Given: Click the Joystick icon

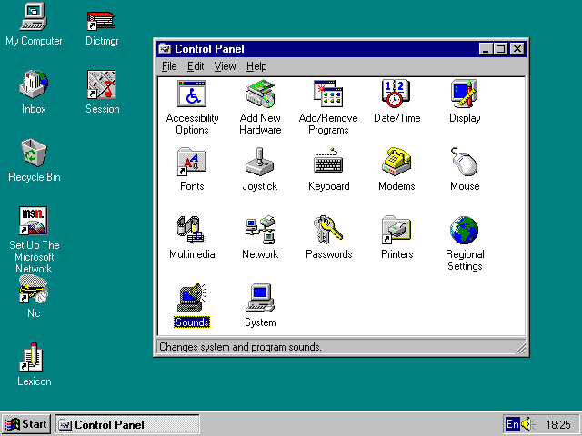Looking at the screenshot, I should click(x=260, y=163).
